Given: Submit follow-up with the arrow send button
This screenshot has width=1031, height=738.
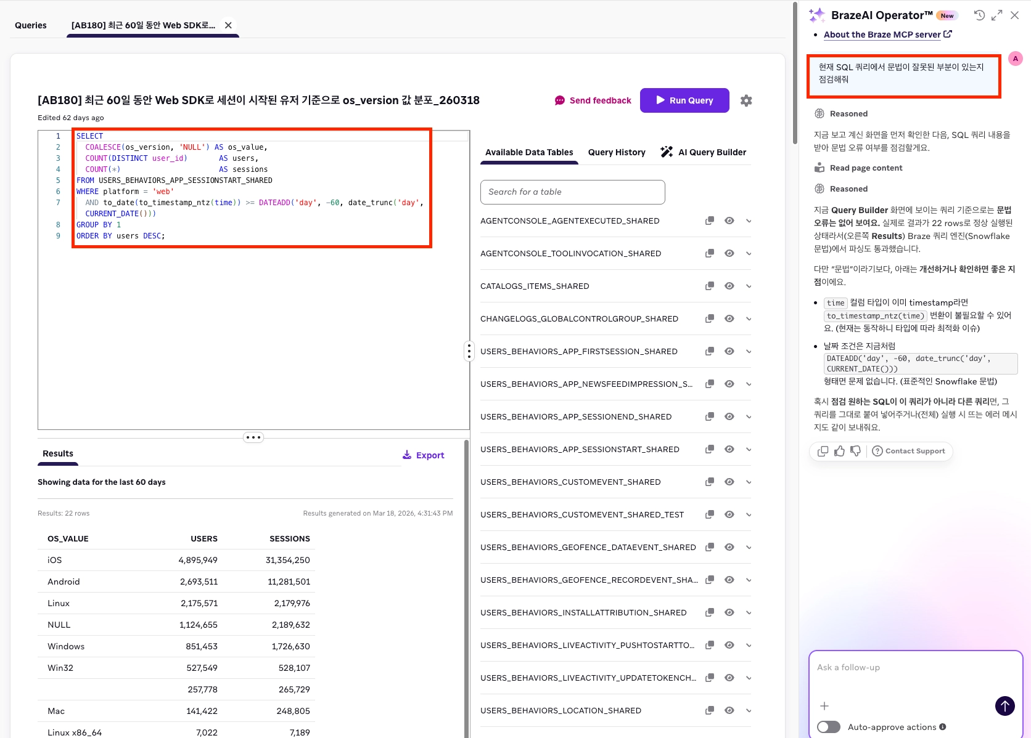Looking at the screenshot, I should tap(1005, 706).
